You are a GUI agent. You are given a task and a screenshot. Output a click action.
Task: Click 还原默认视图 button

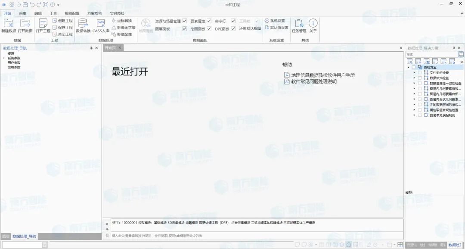[250, 28]
